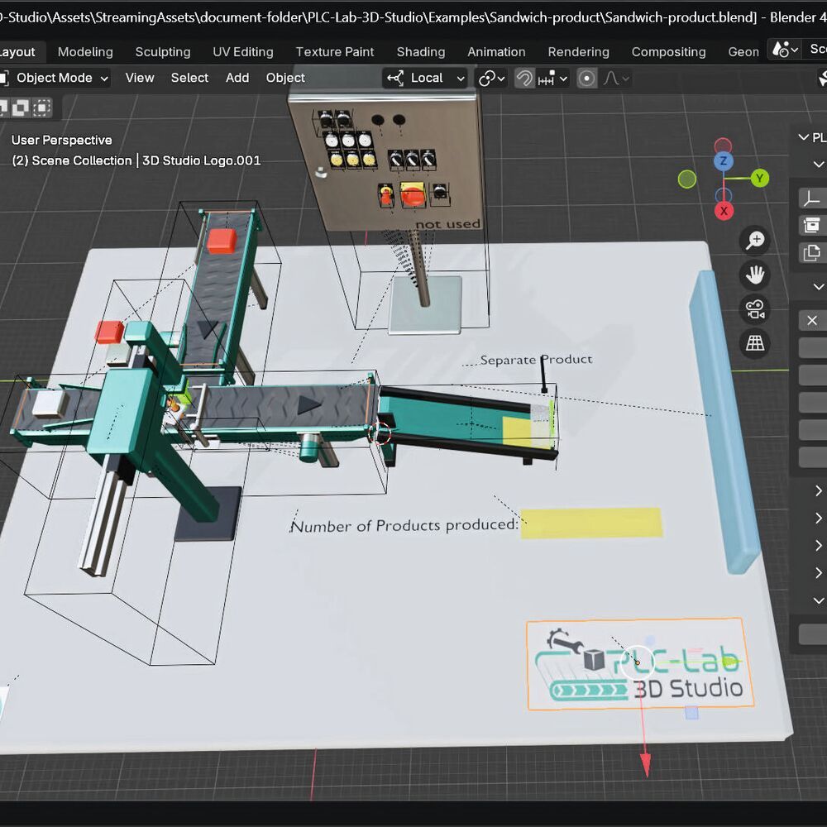The width and height of the screenshot is (827, 827).
Task: Click the Y axis on navigation gizmo
Action: pos(759,179)
